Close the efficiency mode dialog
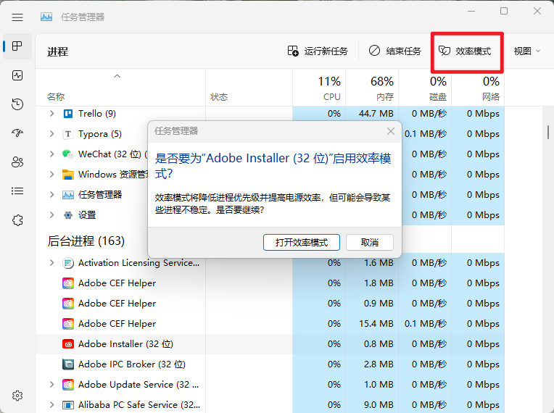 [x=390, y=131]
